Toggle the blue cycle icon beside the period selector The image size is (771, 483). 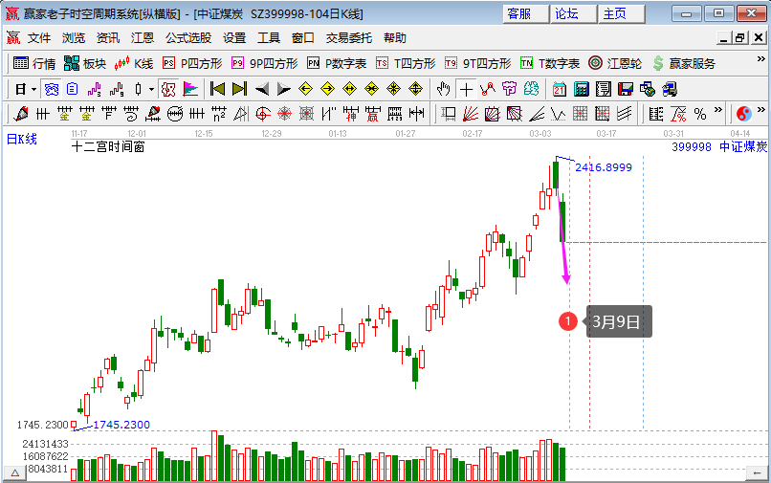(51, 90)
